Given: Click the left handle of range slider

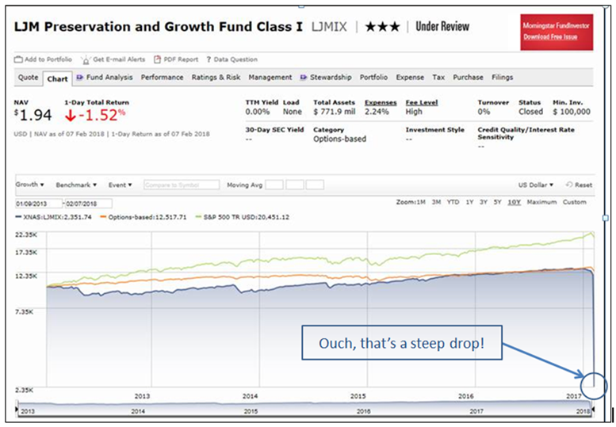Looking at the screenshot, I should [x=17, y=409].
